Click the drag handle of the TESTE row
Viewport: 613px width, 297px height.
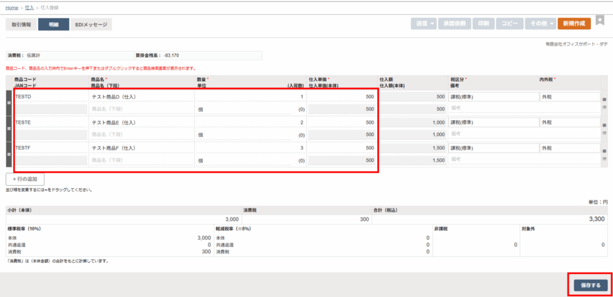(8, 128)
